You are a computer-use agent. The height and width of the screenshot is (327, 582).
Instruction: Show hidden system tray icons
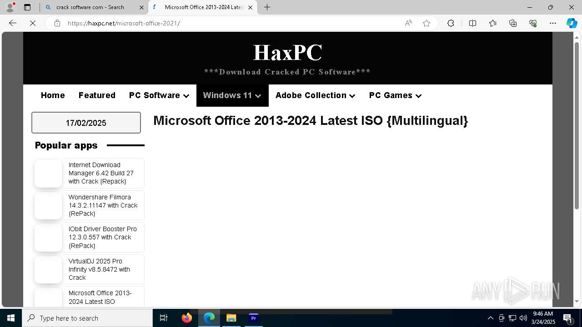[x=491, y=318]
